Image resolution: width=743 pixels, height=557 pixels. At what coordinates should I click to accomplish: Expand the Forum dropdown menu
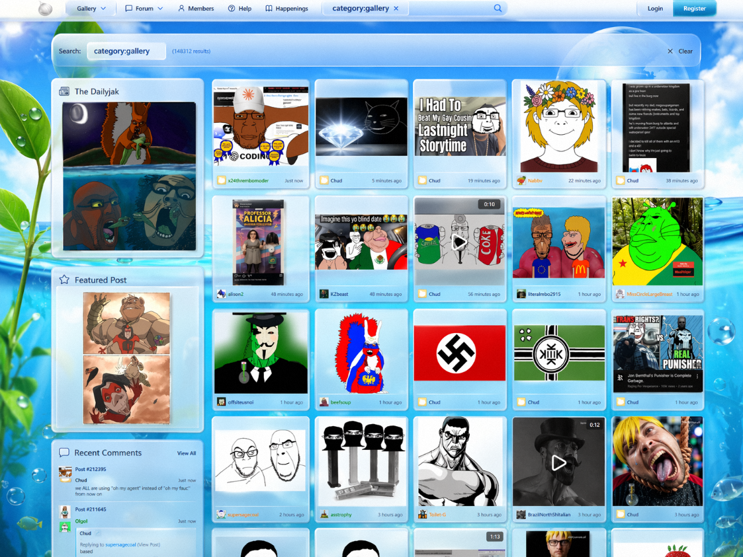pos(144,9)
